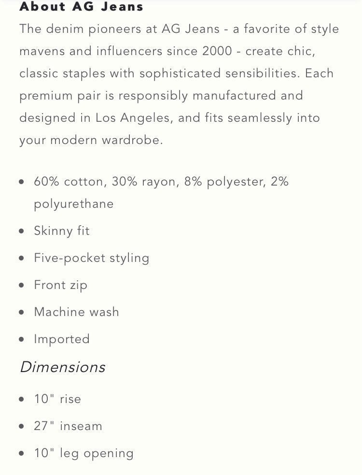
Task: Click bullet point beside 27" inseam
Action: point(21,427)
